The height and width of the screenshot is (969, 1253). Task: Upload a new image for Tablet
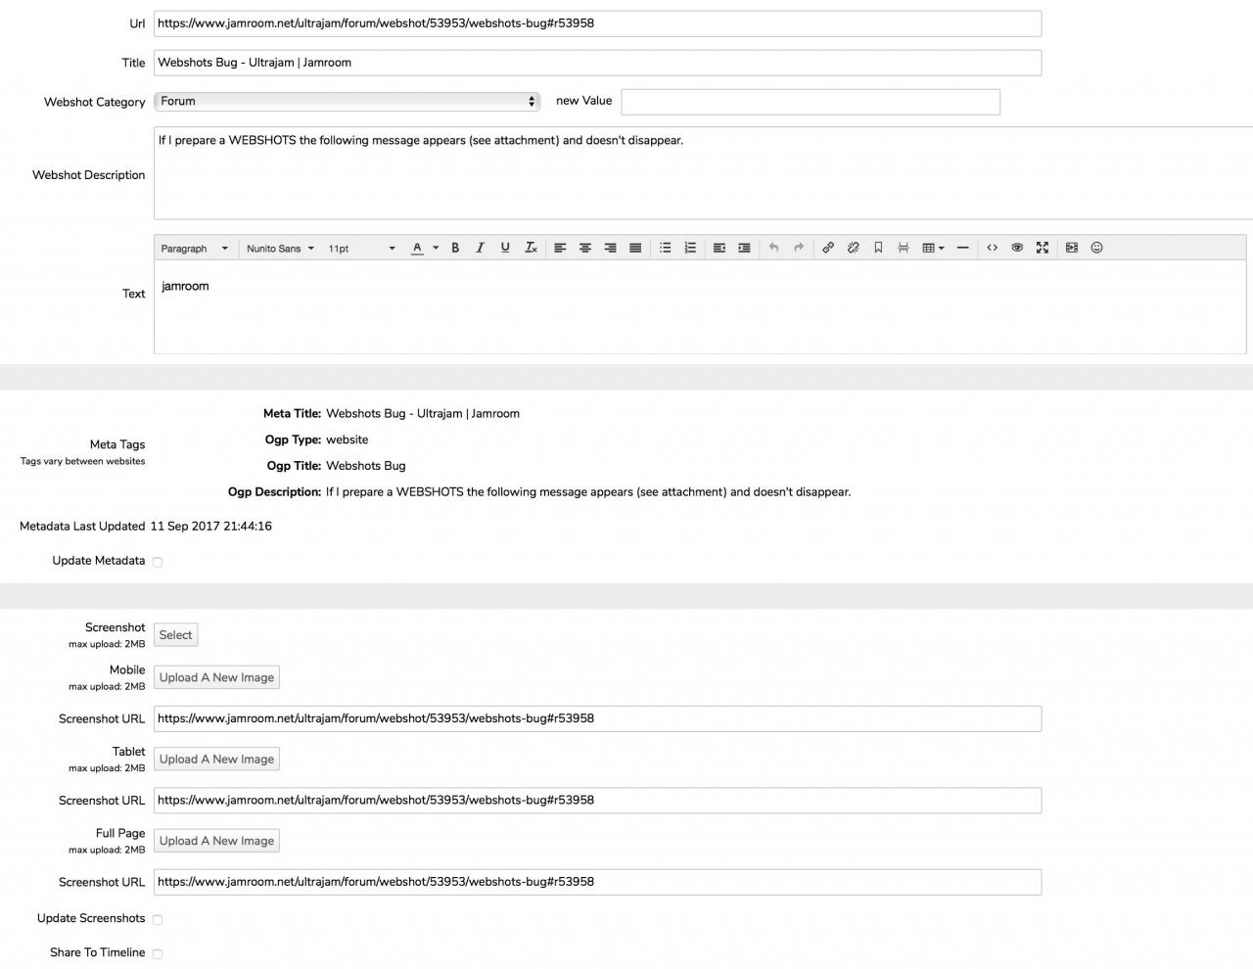pos(216,760)
